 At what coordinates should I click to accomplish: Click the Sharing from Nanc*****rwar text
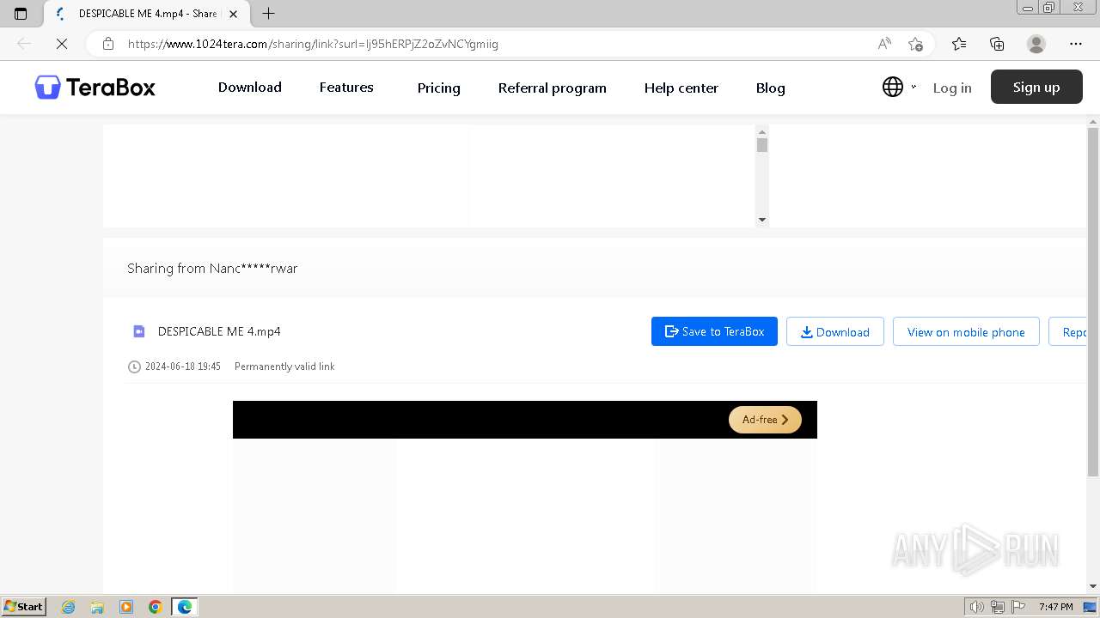(x=212, y=268)
